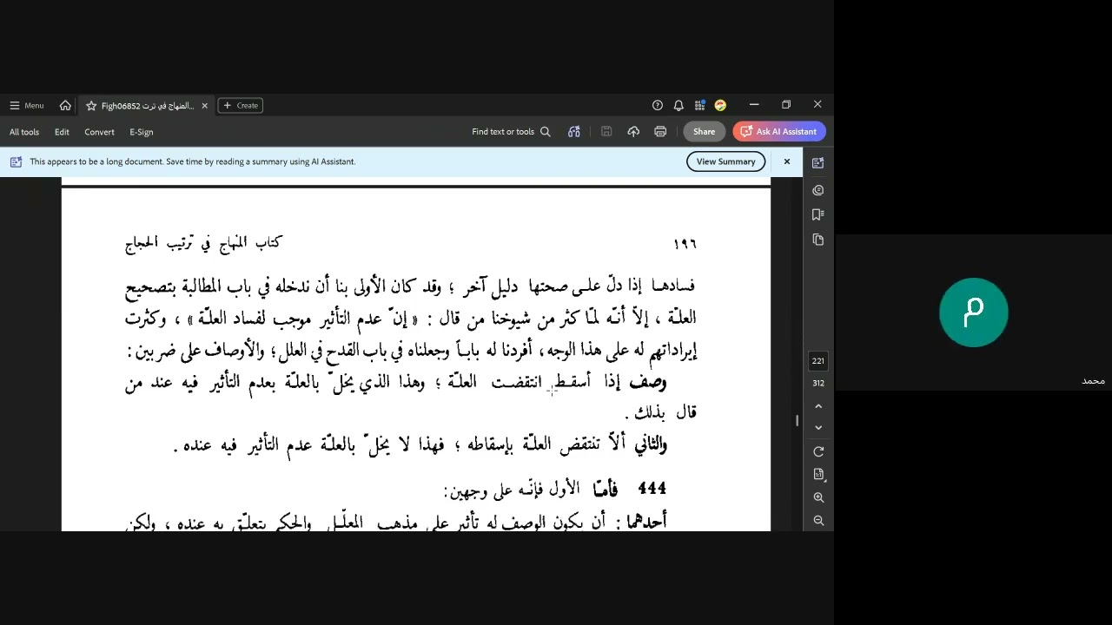Click document vertical scrollbar handle
Image resolution: width=1112 pixels, height=625 pixels.
tap(797, 420)
